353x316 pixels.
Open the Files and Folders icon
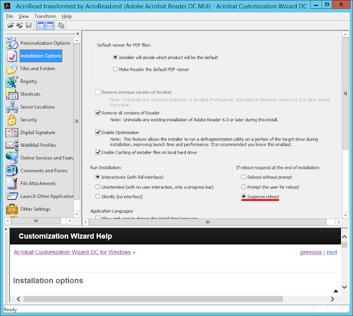(12, 68)
